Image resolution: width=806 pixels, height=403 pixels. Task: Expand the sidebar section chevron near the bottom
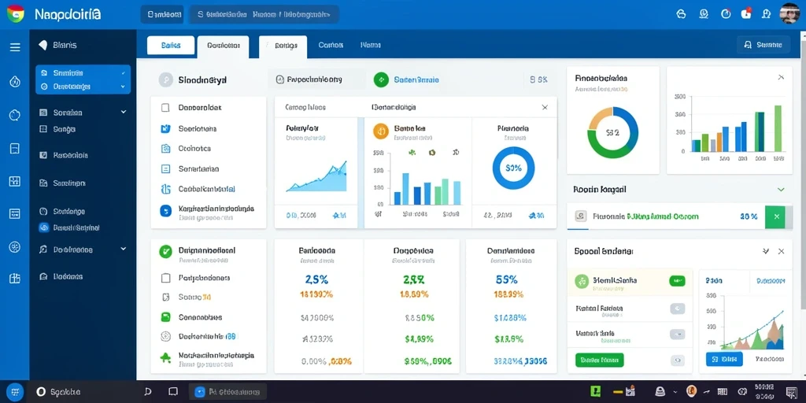coord(124,249)
